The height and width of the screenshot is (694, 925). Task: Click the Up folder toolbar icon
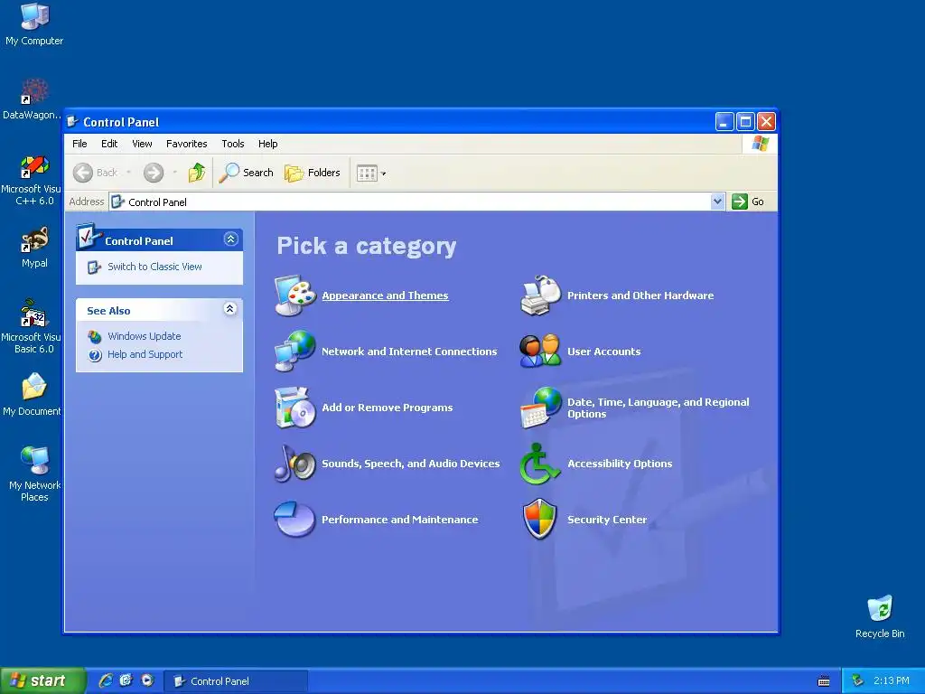196,173
